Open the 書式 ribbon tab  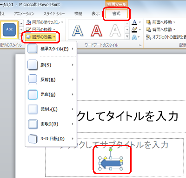116,14
